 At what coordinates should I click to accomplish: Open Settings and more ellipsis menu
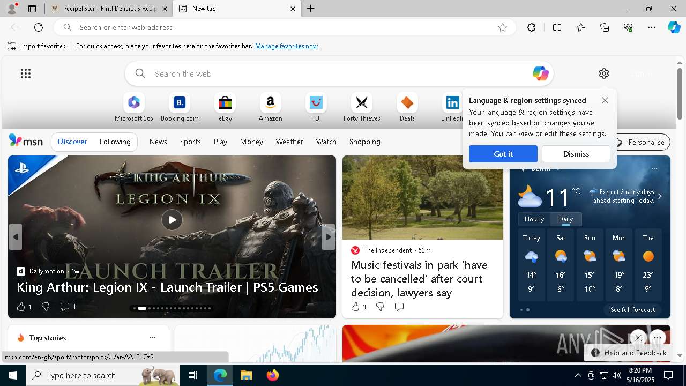click(x=652, y=27)
